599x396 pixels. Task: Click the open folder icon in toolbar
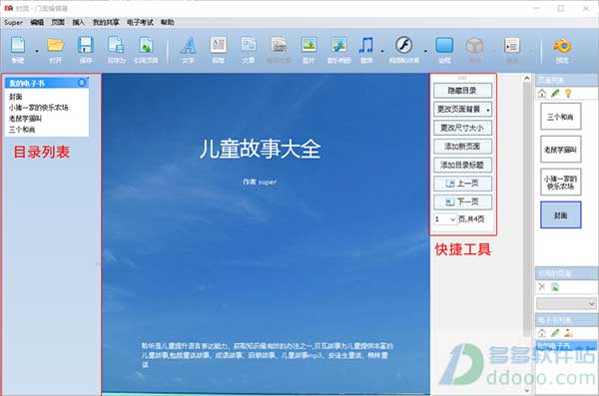tap(56, 46)
